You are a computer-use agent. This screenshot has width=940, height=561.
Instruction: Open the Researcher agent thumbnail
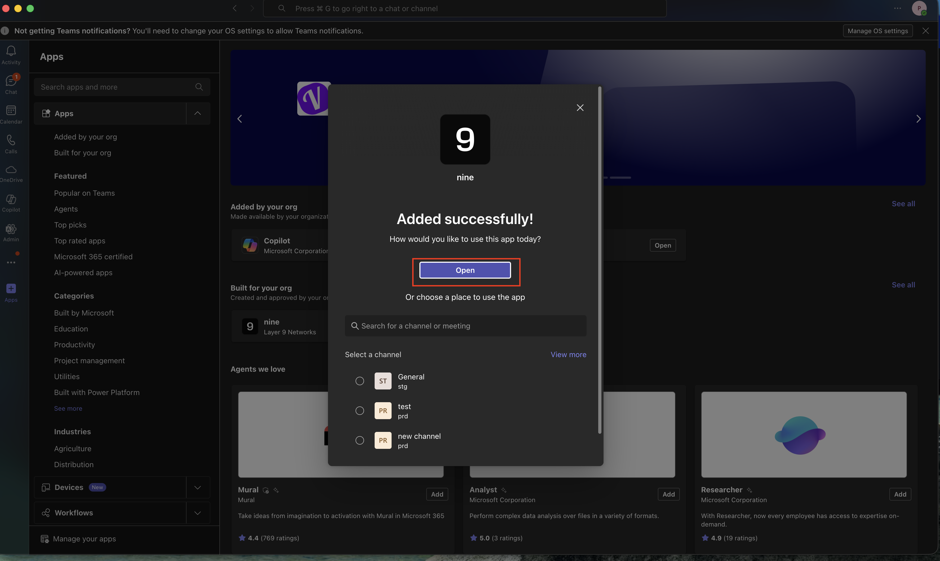pyautogui.click(x=804, y=435)
